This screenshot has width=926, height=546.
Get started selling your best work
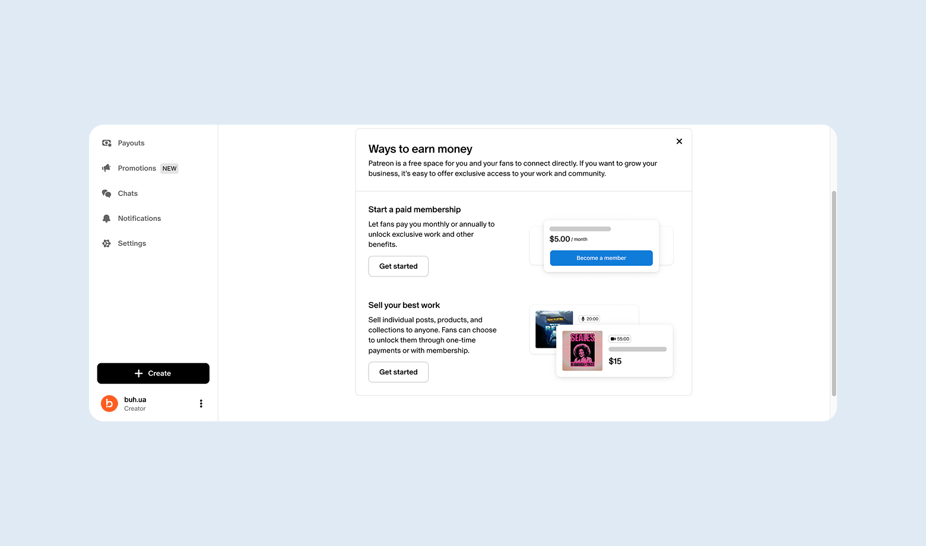coord(398,372)
